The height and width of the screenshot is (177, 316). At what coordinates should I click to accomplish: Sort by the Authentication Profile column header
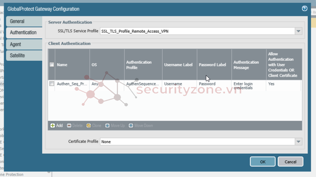[x=139, y=65]
